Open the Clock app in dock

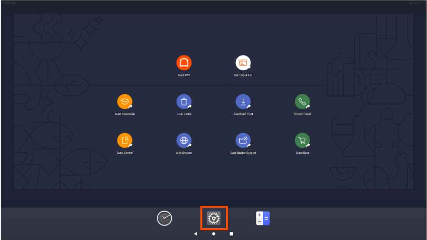point(164,218)
